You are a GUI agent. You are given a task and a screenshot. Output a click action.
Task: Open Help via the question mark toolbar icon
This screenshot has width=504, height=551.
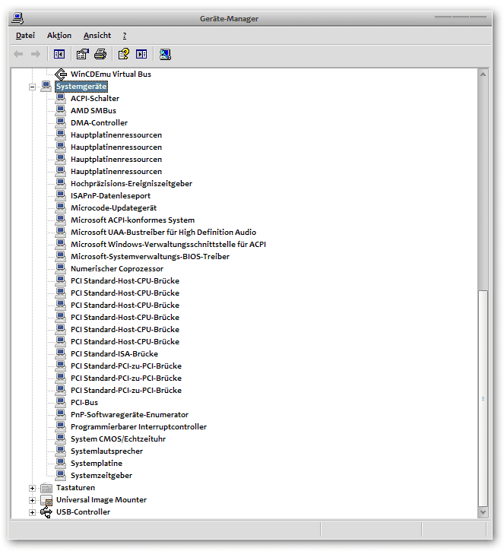[x=124, y=54]
